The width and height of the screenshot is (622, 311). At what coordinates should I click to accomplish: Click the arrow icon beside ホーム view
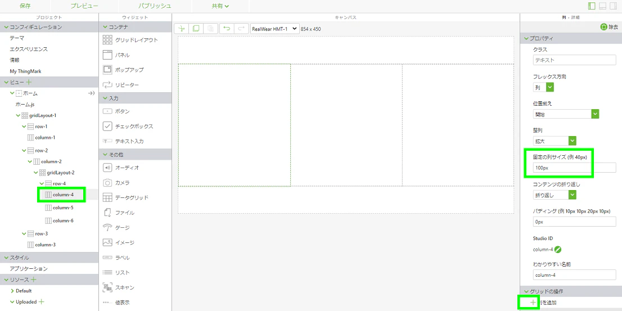(91, 93)
